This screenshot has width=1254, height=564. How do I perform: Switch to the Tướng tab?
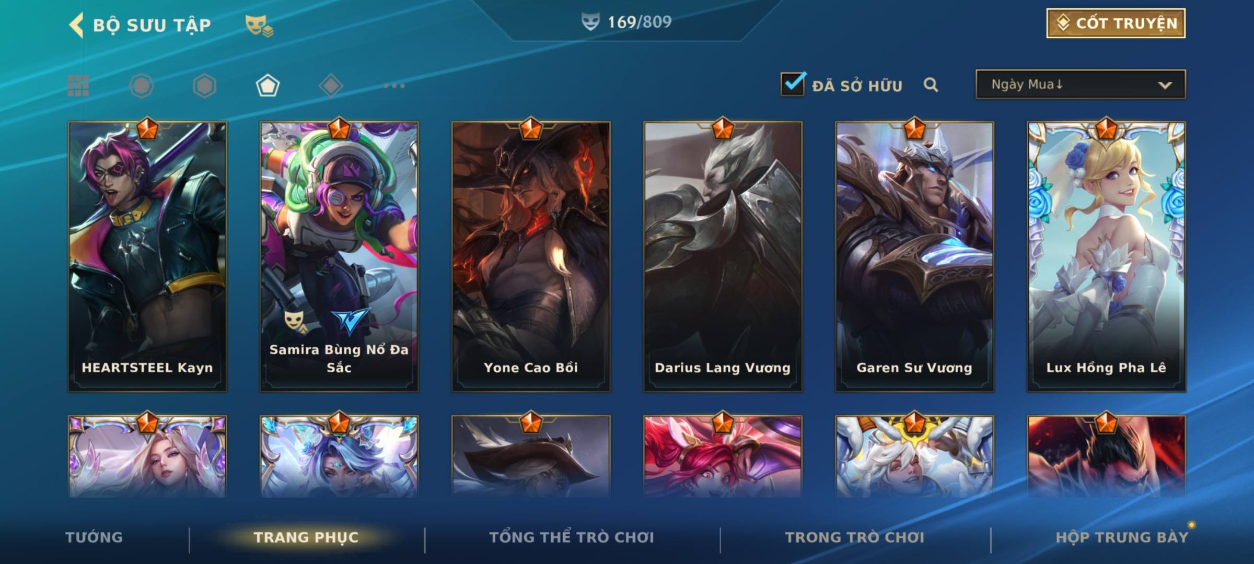tap(94, 537)
